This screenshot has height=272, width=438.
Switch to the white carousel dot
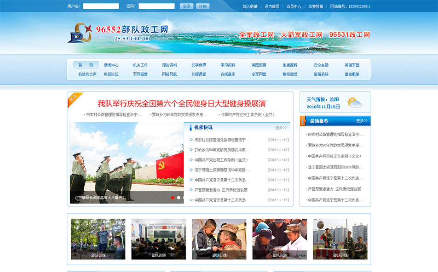(x=179, y=198)
